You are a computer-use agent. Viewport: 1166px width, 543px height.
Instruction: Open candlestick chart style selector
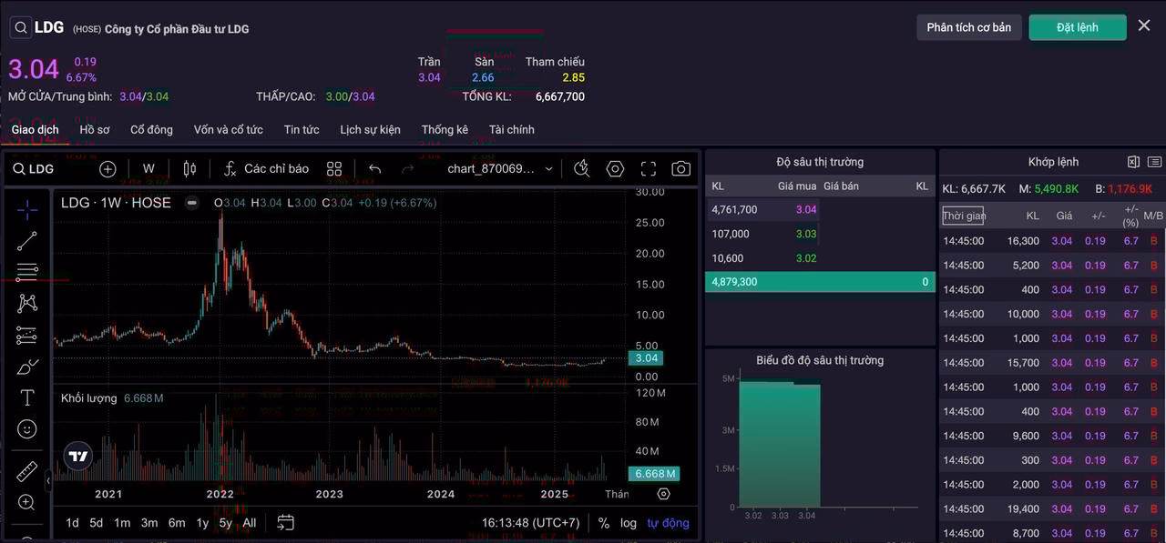189,168
